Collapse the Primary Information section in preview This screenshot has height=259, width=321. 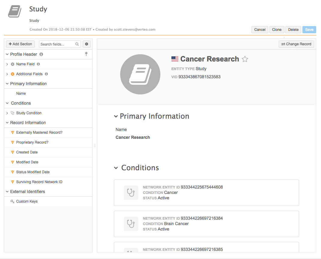point(116,116)
